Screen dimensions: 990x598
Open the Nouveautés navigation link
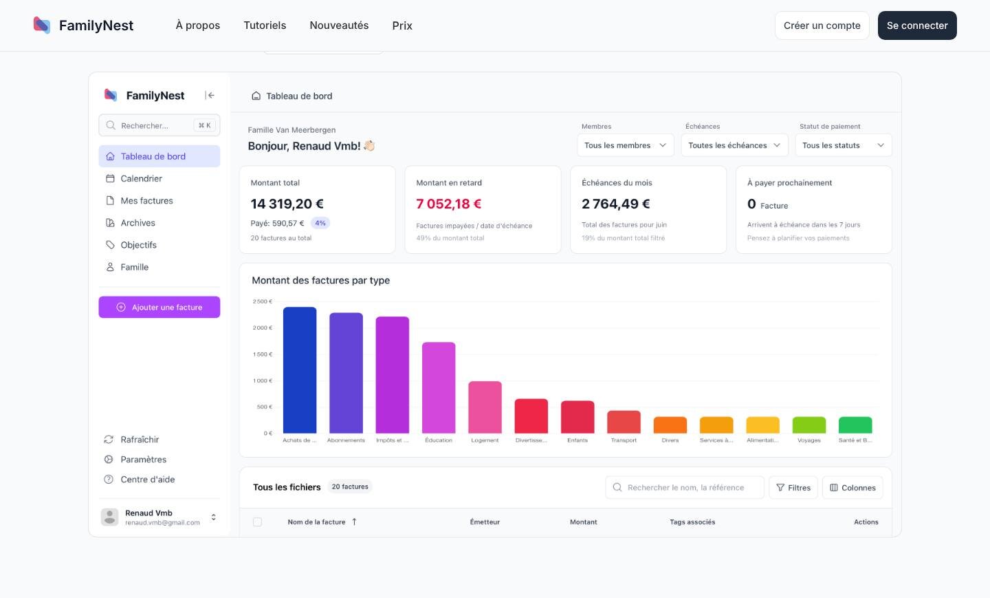click(x=339, y=25)
